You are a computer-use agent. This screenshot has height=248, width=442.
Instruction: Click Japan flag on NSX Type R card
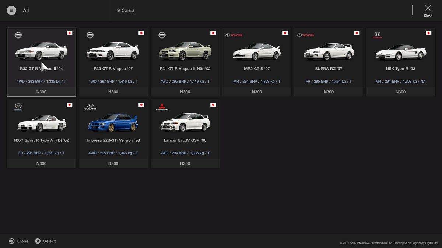coord(428,33)
